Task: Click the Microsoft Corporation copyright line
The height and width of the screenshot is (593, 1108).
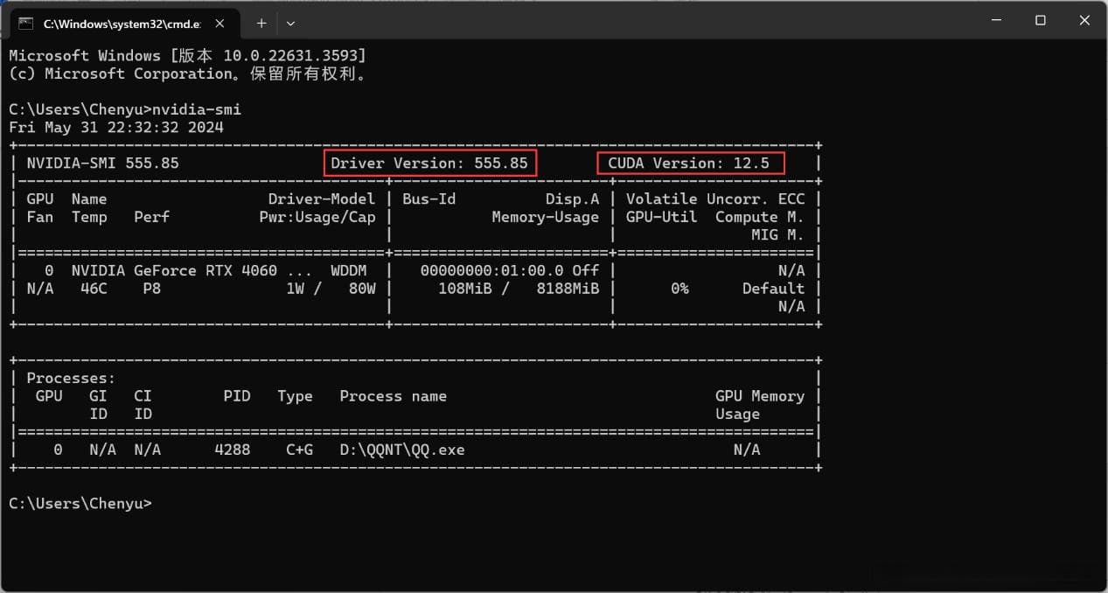Action: coord(188,73)
